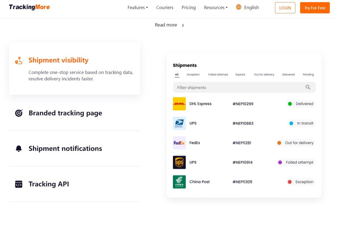337x228 pixels.
Task: Click the UPS name beside #NEP10883
Action: pos(193,123)
